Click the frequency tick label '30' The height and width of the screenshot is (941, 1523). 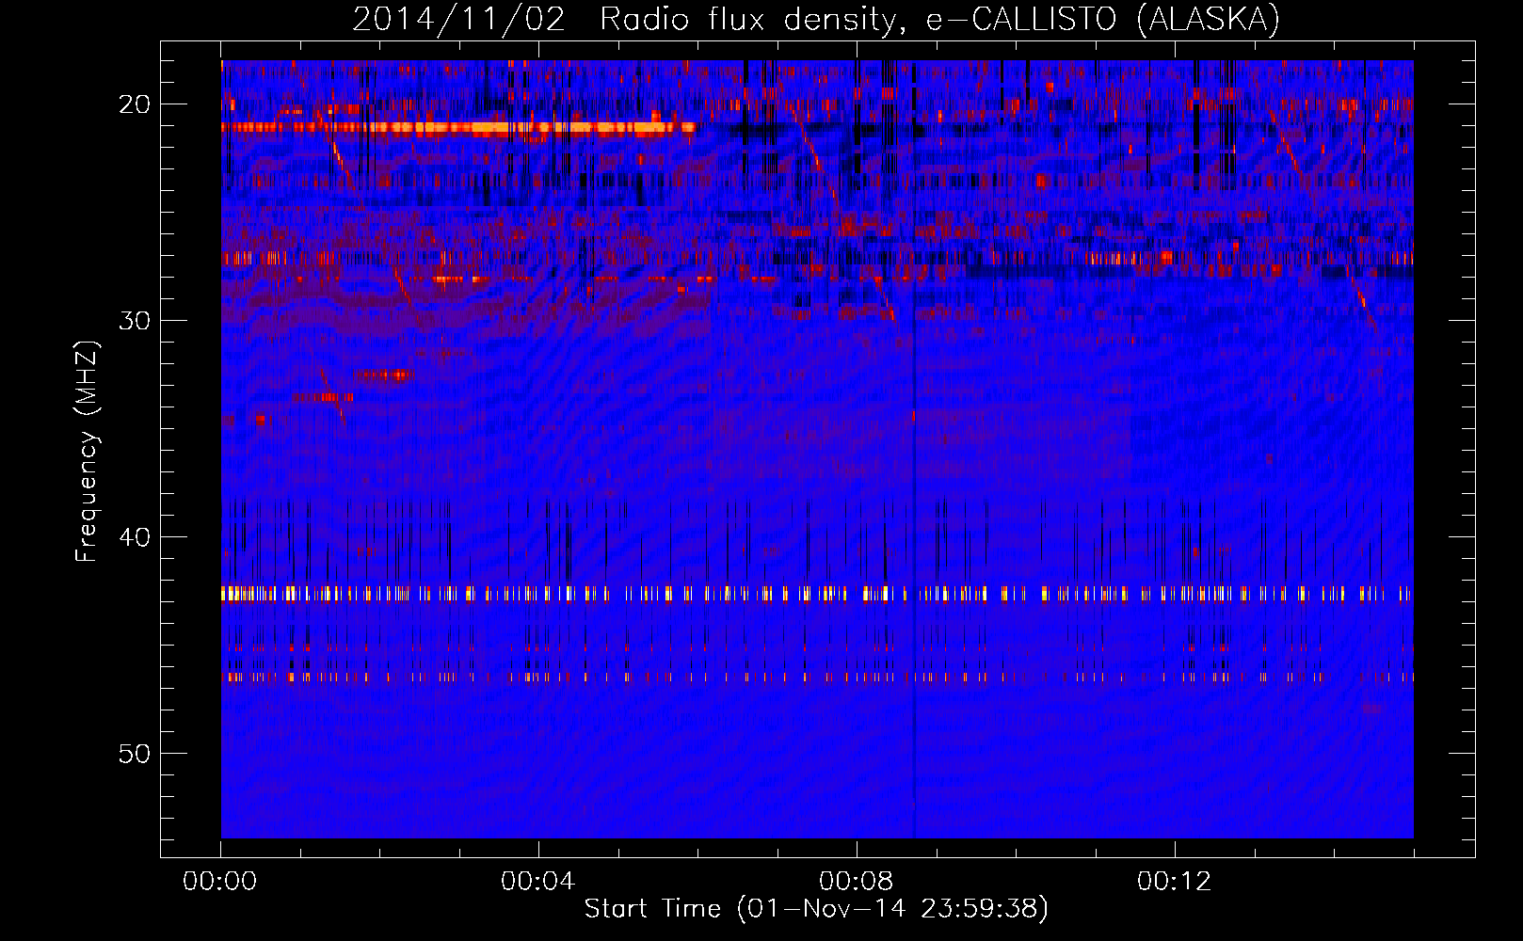coord(135,320)
